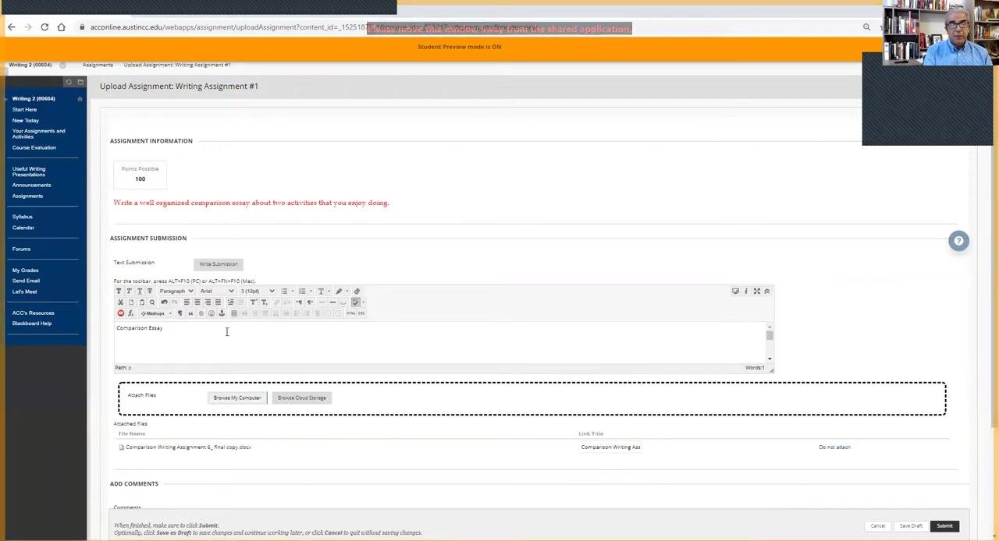Apply bold formatting in the editor toolbar
Screen dimensions: 999x541
[x=119, y=291]
